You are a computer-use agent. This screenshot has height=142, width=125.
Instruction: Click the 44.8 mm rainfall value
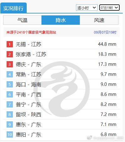pos(107,44)
